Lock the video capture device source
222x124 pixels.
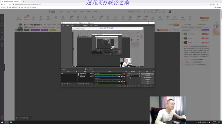tap(93, 73)
